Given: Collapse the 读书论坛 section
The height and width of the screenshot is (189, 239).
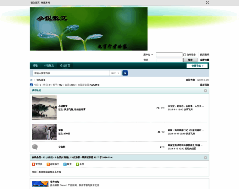Looking at the screenshot, I should pyautogui.click(x=205, y=90).
